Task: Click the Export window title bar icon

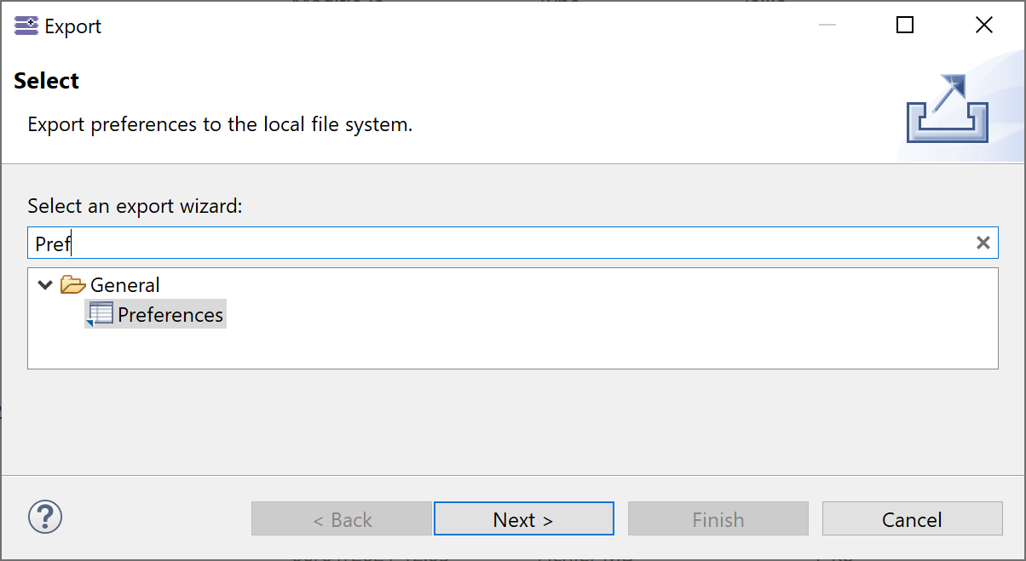Action: 26,26
